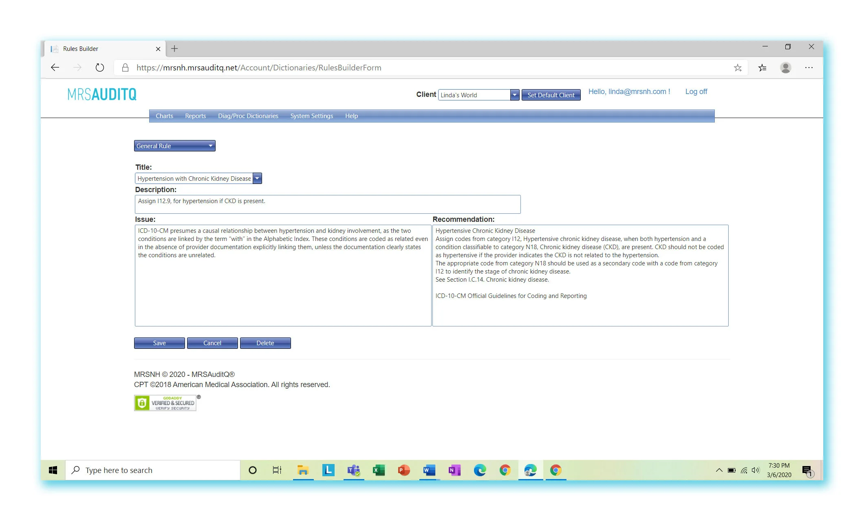Open the favorites list icon
The image size is (864, 521).
coord(762,68)
